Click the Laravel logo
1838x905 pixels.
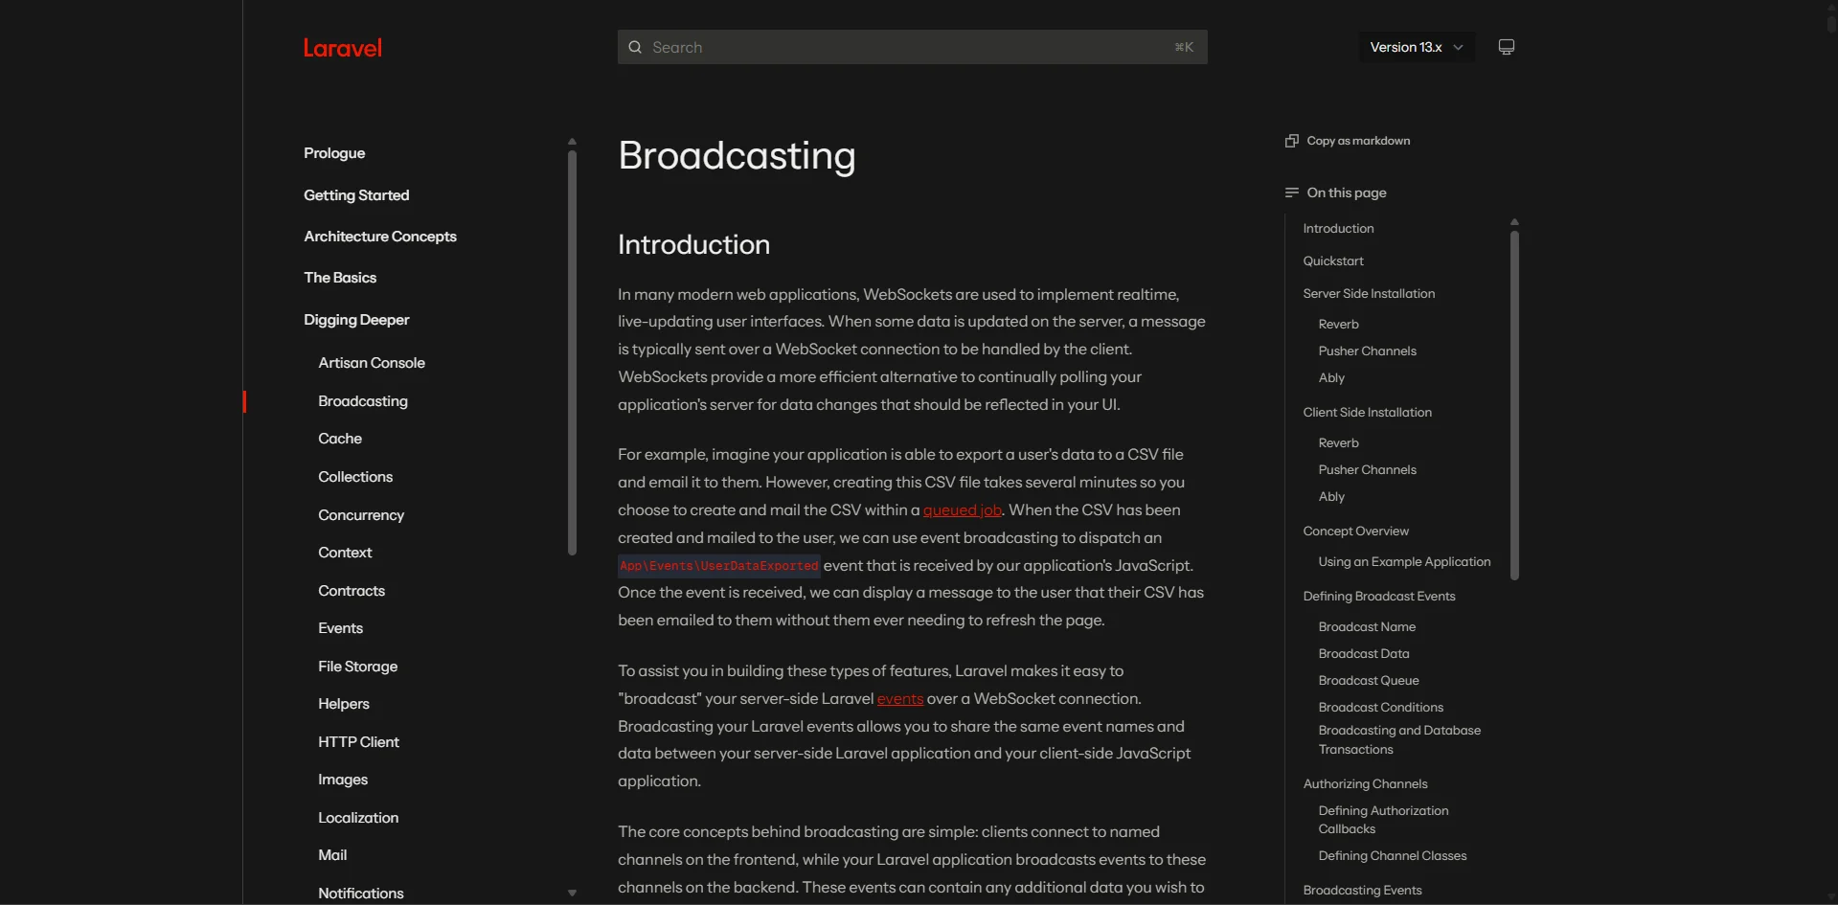click(342, 48)
